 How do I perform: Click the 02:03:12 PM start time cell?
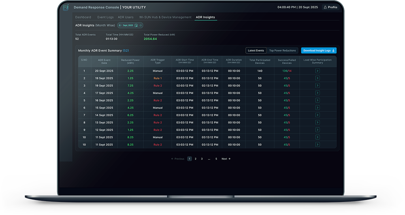coord(185,86)
